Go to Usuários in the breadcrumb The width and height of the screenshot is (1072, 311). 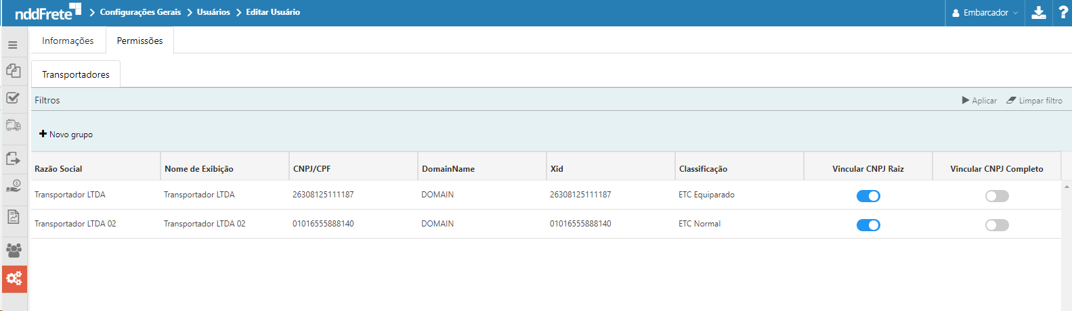(x=213, y=12)
